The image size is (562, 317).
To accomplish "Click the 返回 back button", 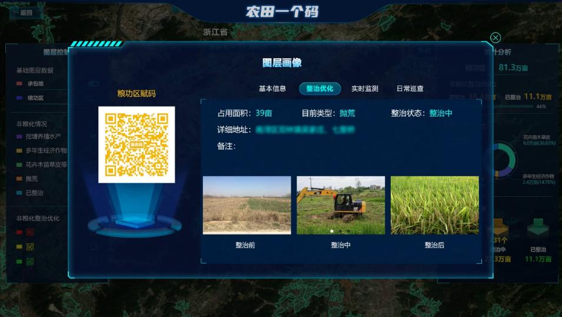I will click(26, 12).
